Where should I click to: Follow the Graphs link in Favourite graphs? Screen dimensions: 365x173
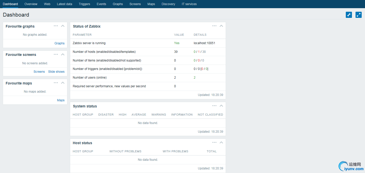(x=59, y=43)
